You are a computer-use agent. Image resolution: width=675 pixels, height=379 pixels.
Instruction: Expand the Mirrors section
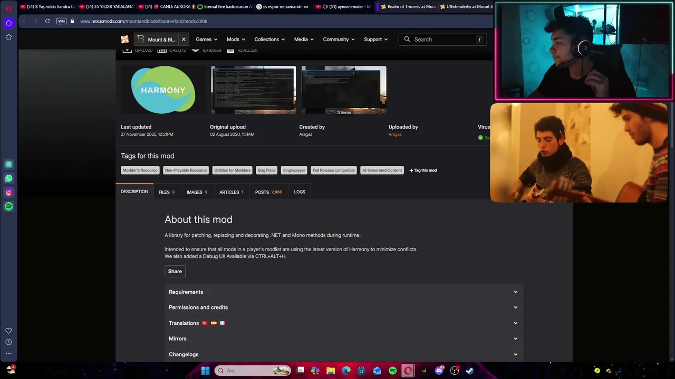point(344,338)
